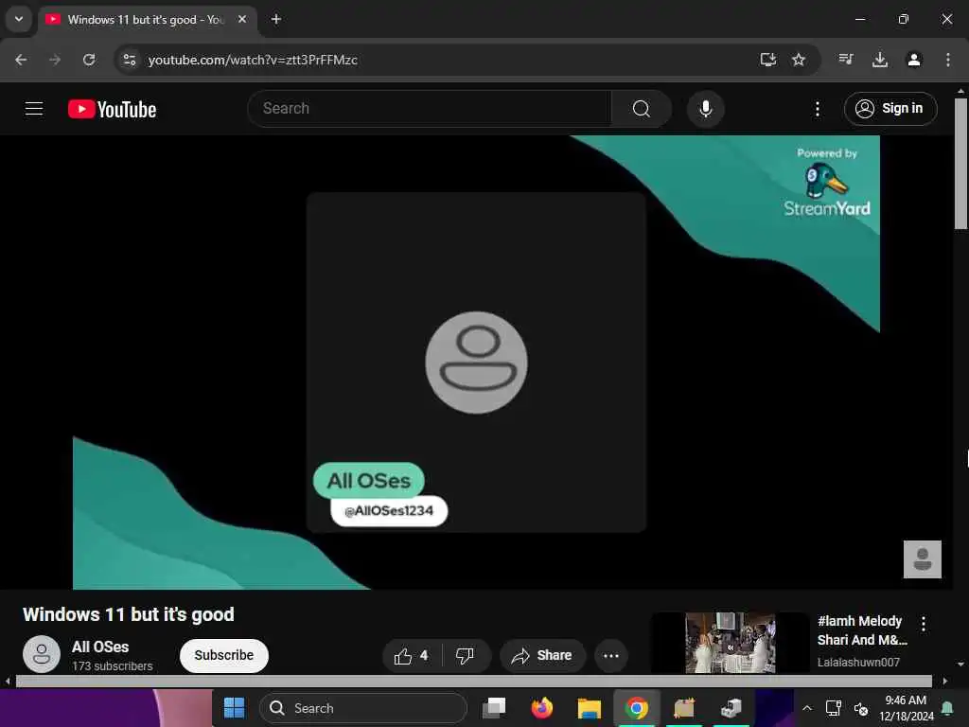Bookmark this page with the star

799,60
